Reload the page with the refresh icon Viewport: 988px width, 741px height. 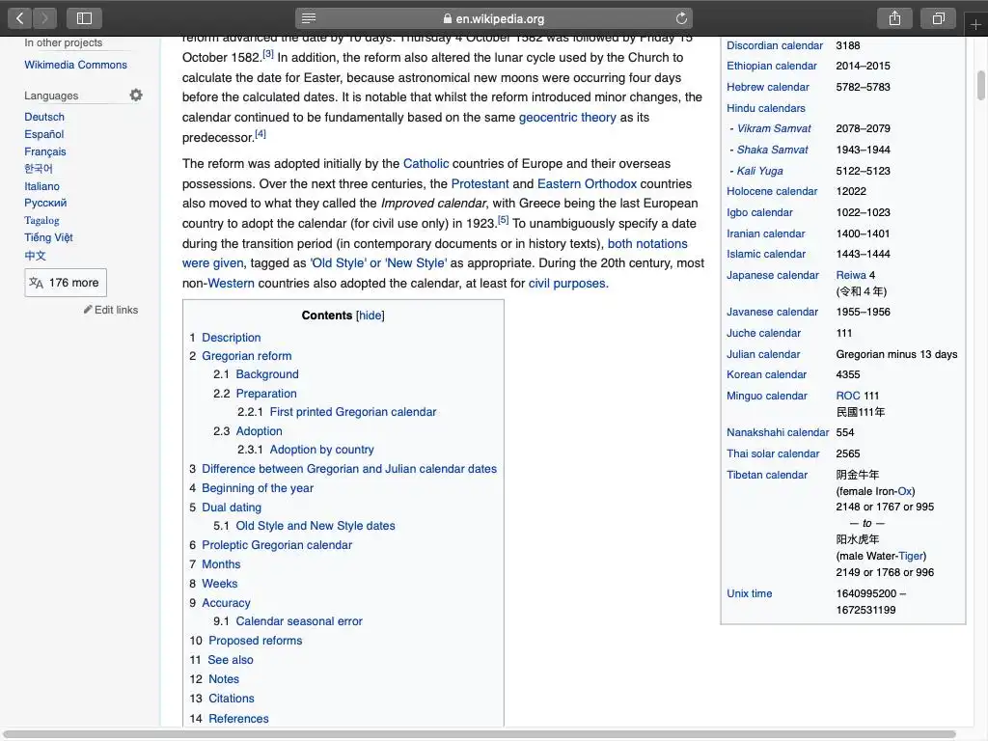click(x=681, y=18)
